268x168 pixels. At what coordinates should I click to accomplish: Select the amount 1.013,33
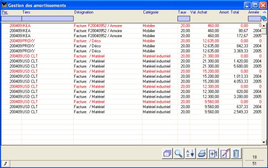coord(241,76)
